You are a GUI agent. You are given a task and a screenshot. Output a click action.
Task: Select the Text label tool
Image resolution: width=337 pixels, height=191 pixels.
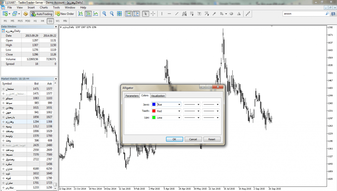pos(199,14)
